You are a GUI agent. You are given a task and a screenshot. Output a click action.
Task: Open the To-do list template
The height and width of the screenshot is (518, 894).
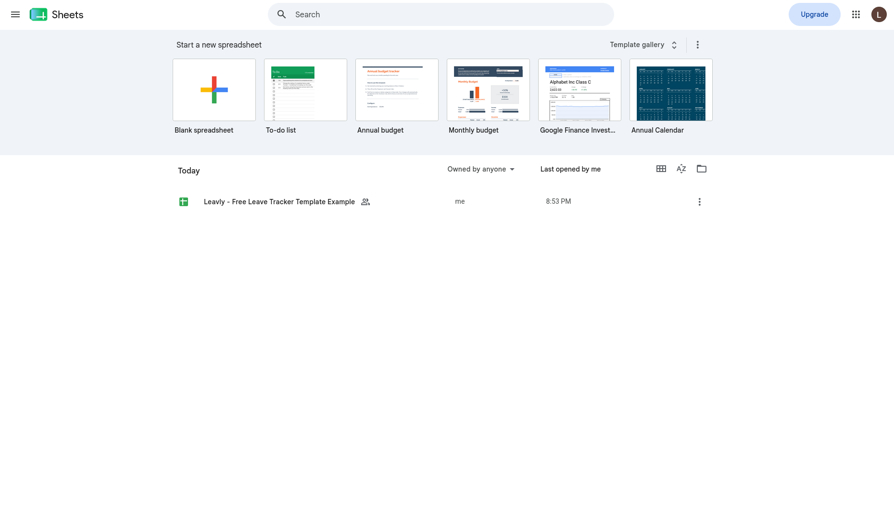305,90
